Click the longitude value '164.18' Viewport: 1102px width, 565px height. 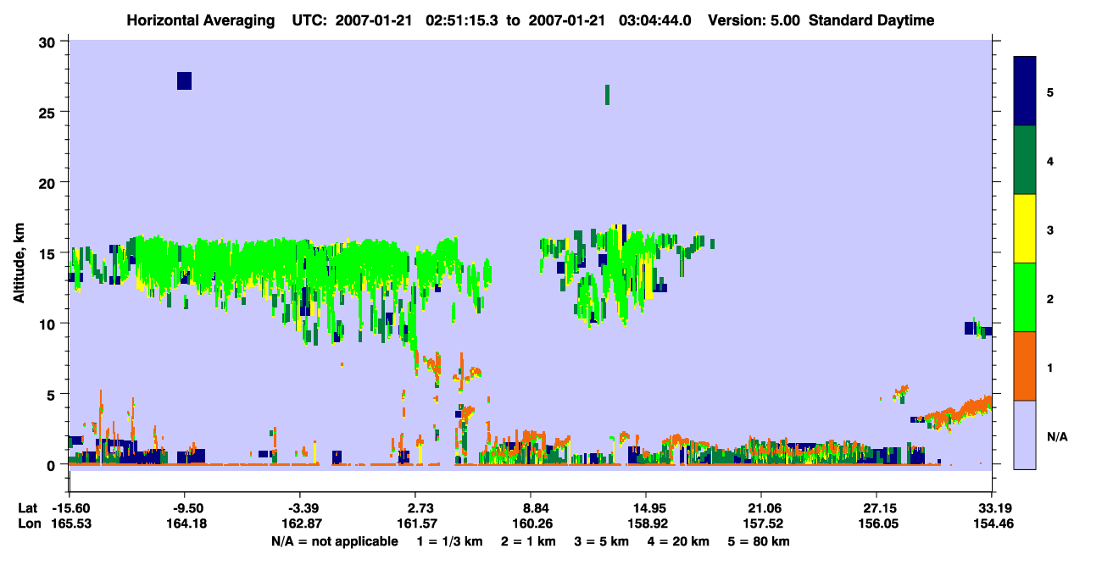pos(185,523)
